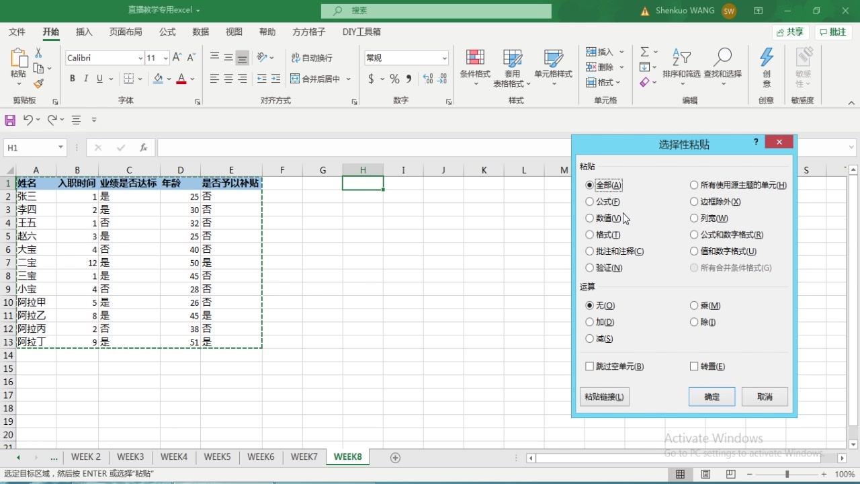Click the Paste clipboard icon

18,58
